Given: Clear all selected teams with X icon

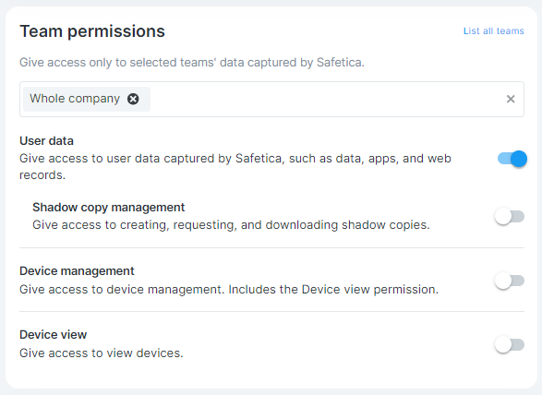Looking at the screenshot, I should (x=511, y=99).
